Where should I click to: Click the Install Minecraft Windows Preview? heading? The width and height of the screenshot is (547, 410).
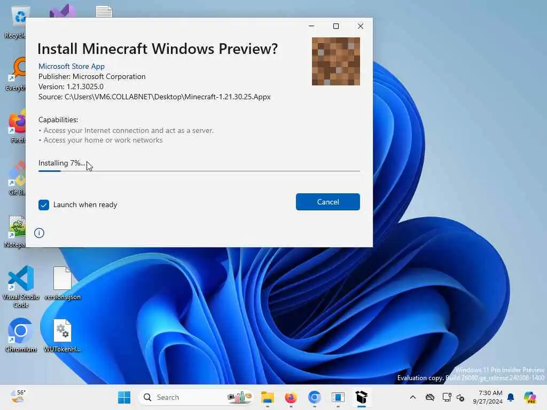[158, 49]
